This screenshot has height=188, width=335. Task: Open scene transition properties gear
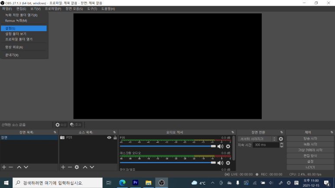281,139
